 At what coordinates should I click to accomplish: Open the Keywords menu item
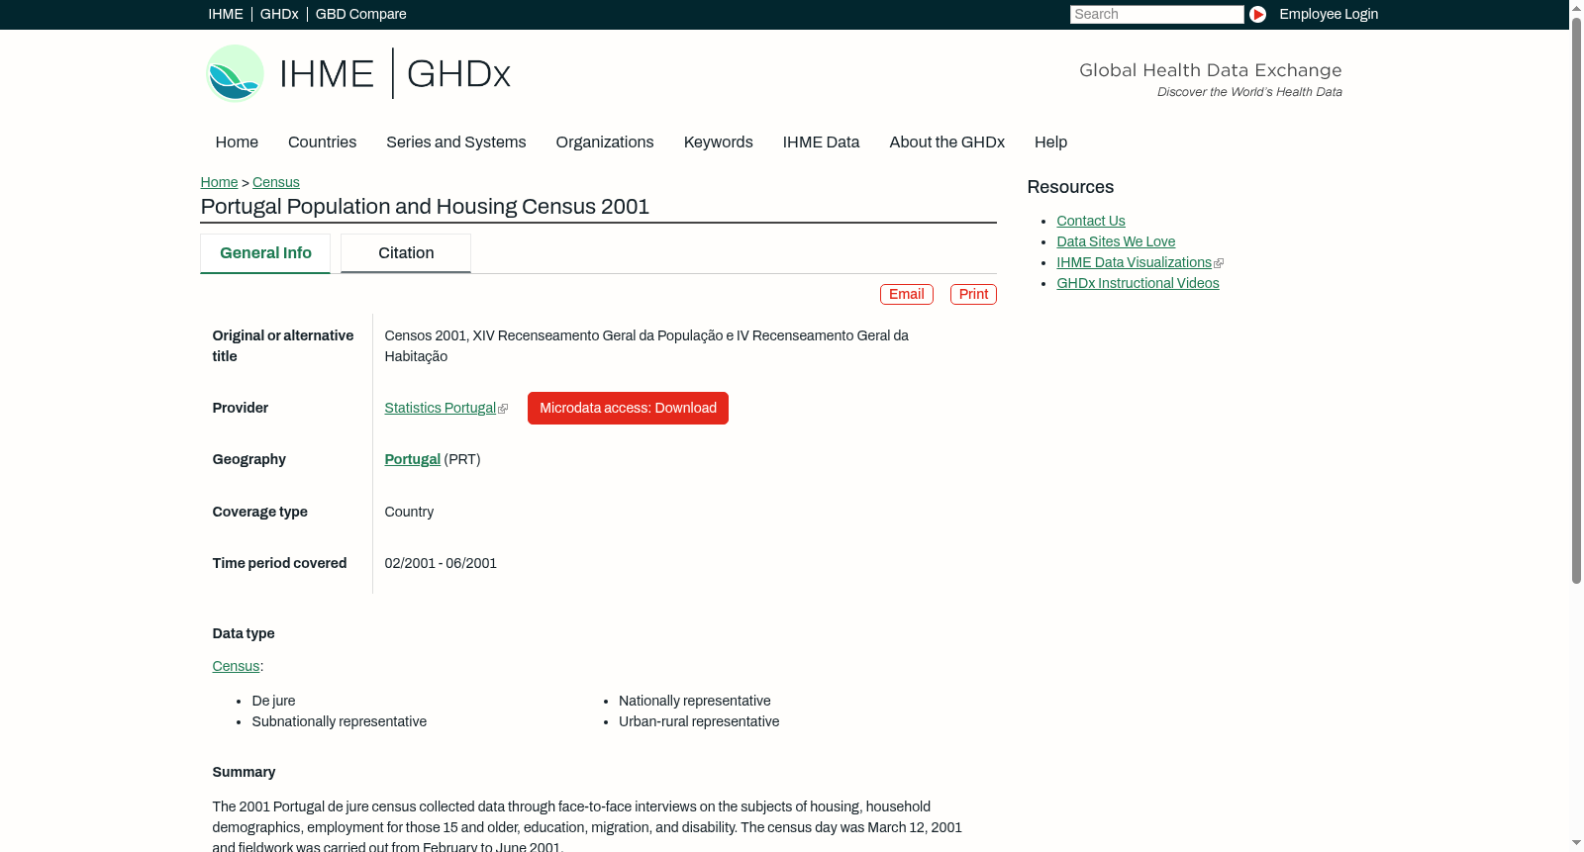719,142
